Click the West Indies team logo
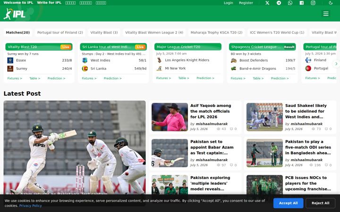This screenshot has height=212, width=340. [85, 60]
